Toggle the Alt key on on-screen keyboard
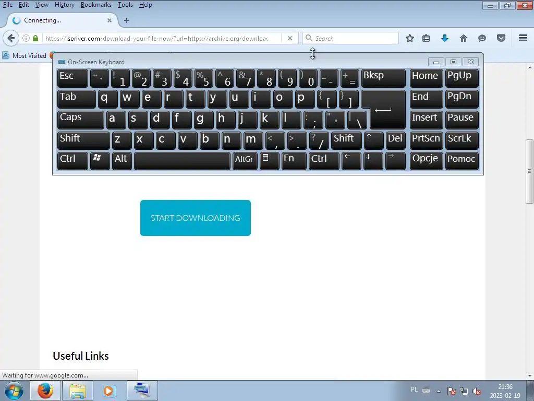This screenshot has width=534, height=401. (122, 161)
